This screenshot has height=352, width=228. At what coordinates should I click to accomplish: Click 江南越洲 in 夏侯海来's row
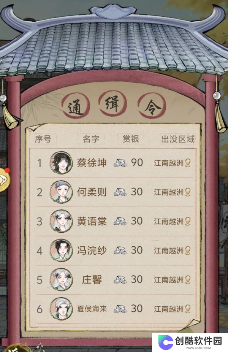(x=169, y=309)
